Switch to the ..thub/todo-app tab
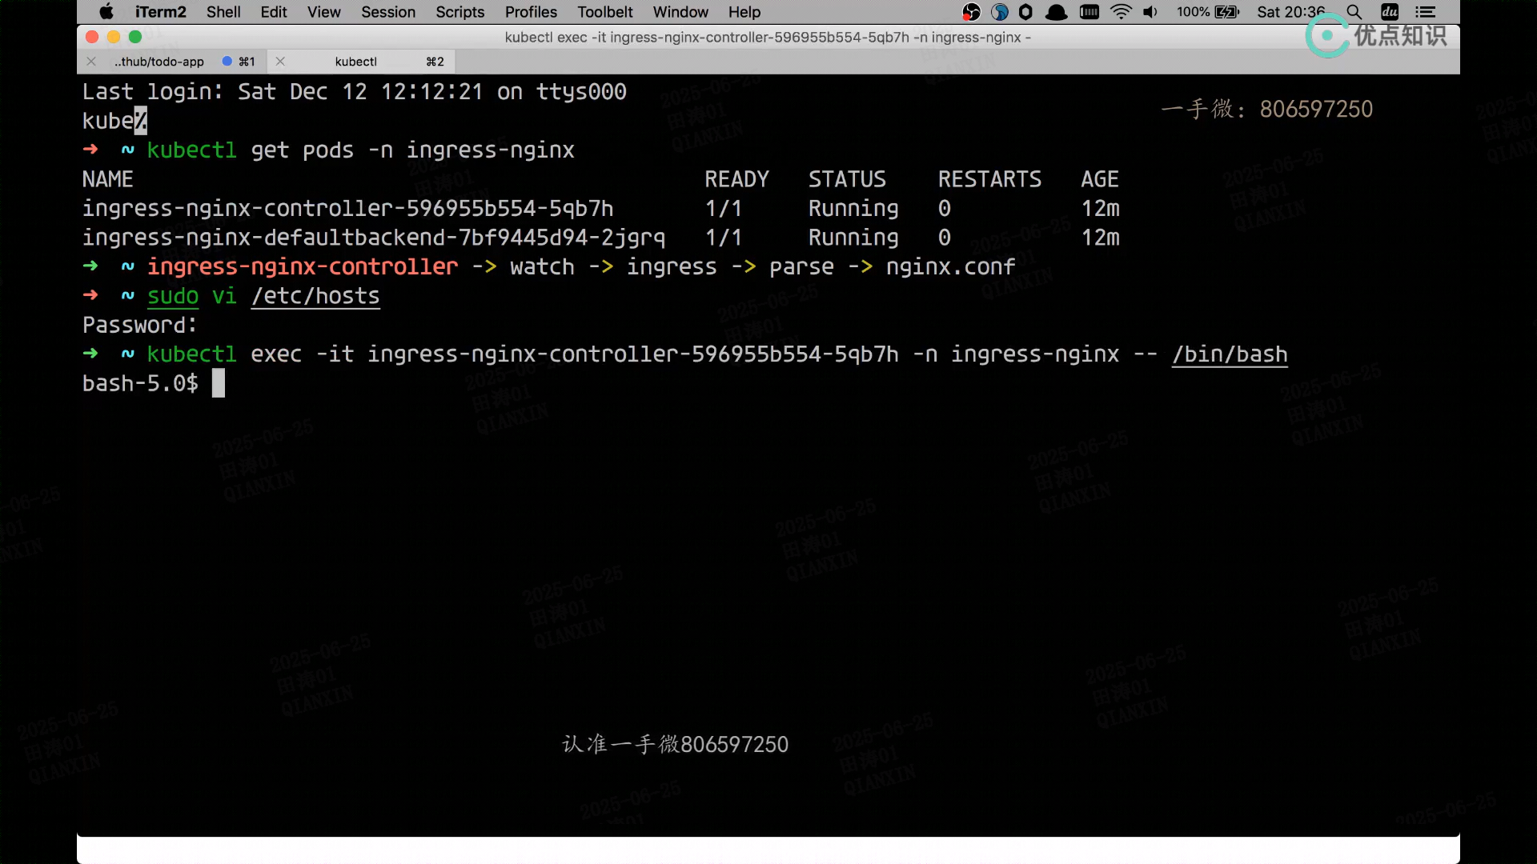Screen dimensions: 1537x864 [x=159, y=62]
